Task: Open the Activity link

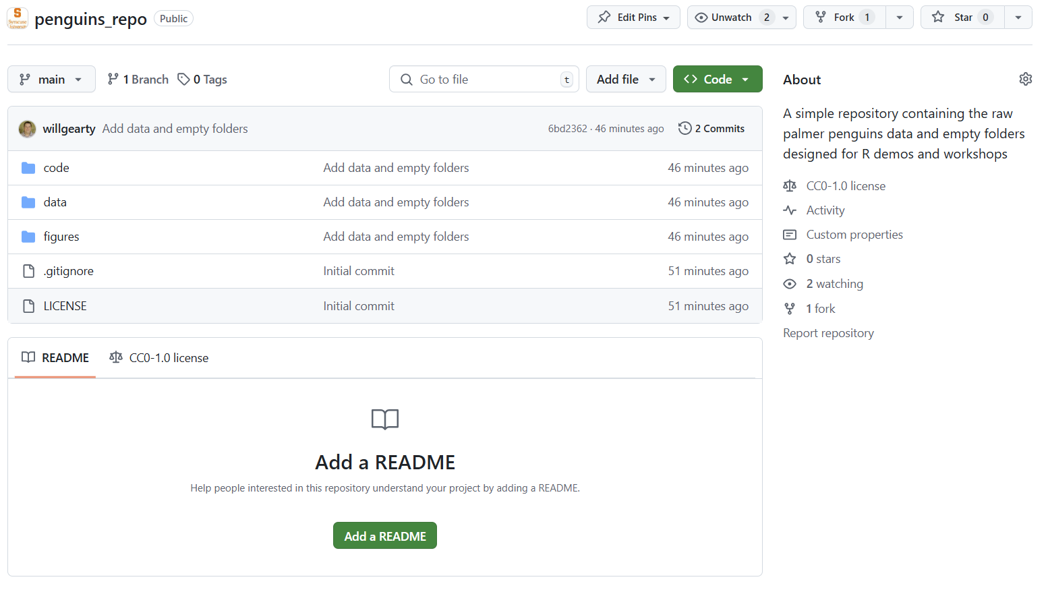Action: (825, 210)
